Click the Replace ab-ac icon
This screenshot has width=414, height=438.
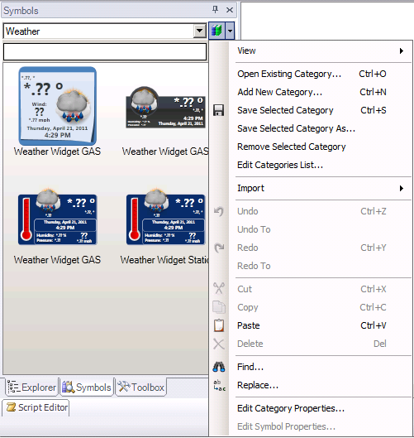[219, 386]
